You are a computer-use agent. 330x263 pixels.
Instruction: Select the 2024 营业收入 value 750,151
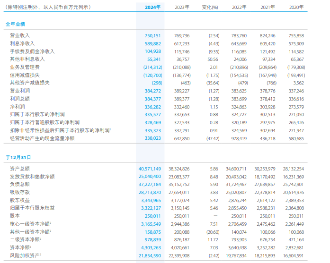click(153, 35)
